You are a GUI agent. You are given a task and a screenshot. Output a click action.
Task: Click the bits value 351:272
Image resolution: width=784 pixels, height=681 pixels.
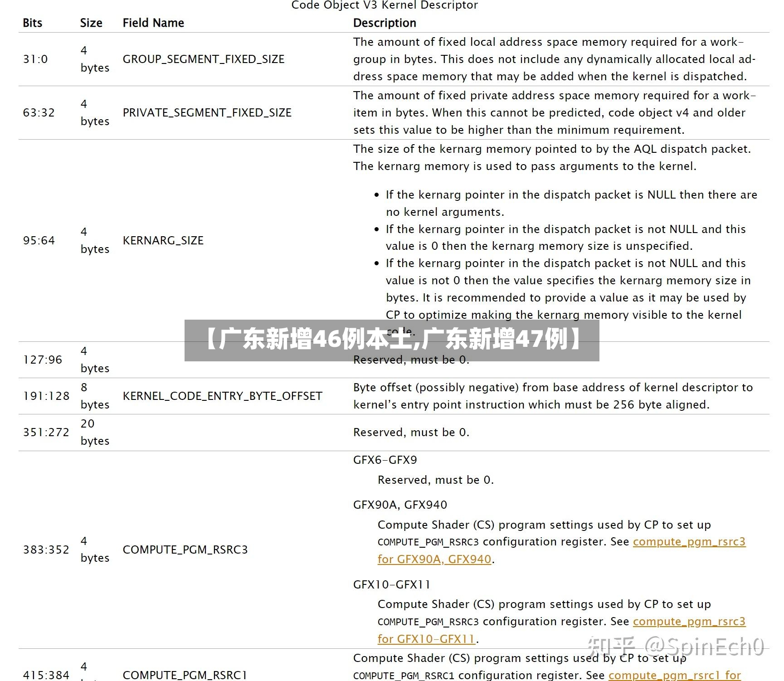click(46, 433)
